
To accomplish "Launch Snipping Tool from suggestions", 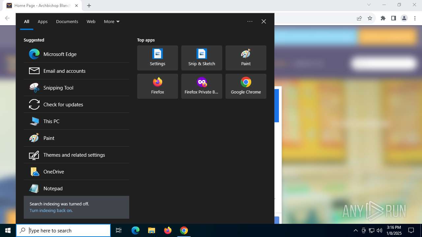I will [76, 88].
